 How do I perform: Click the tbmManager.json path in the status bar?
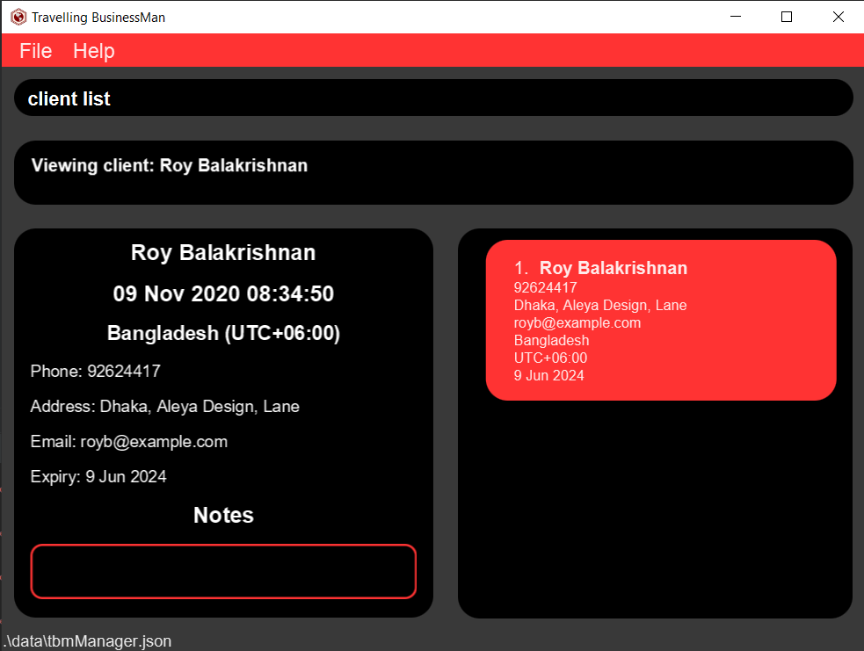pos(87,641)
